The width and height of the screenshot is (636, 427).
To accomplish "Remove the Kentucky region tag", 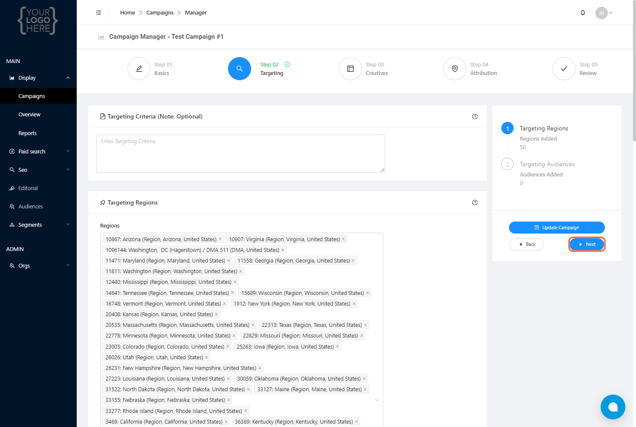I will tap(356, 421).
